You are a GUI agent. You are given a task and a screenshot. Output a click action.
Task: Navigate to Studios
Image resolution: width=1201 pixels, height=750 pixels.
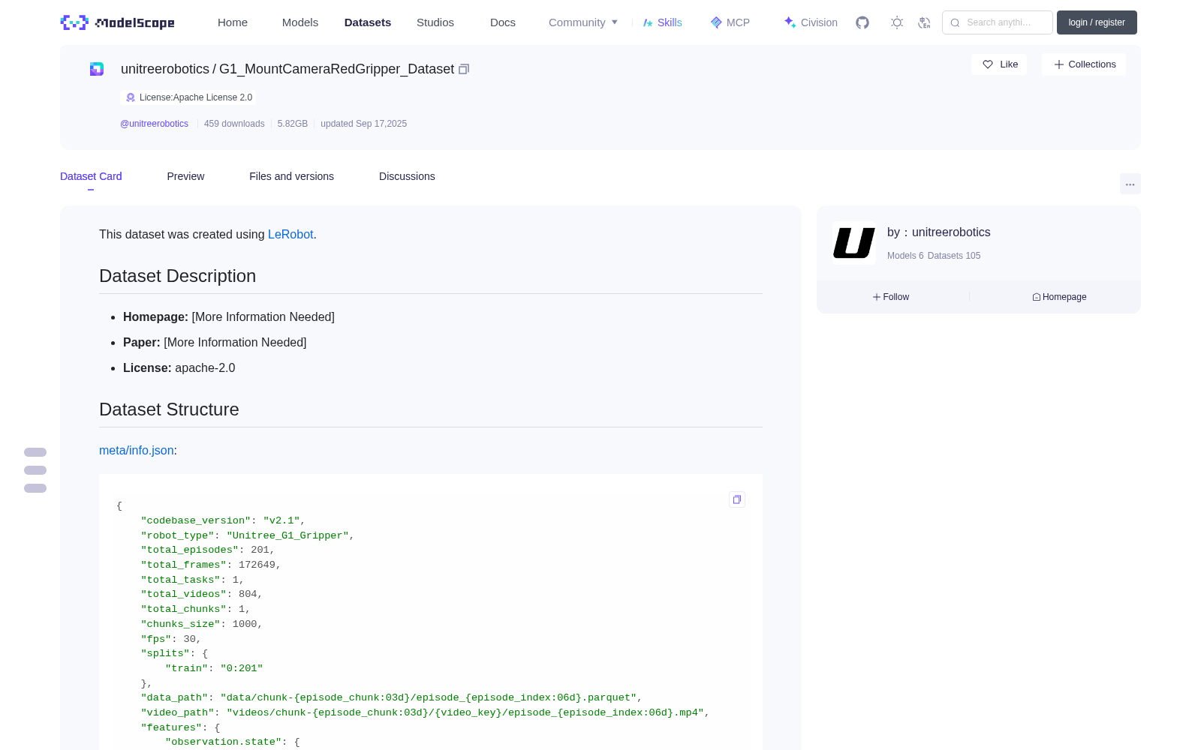click(435, 22)
